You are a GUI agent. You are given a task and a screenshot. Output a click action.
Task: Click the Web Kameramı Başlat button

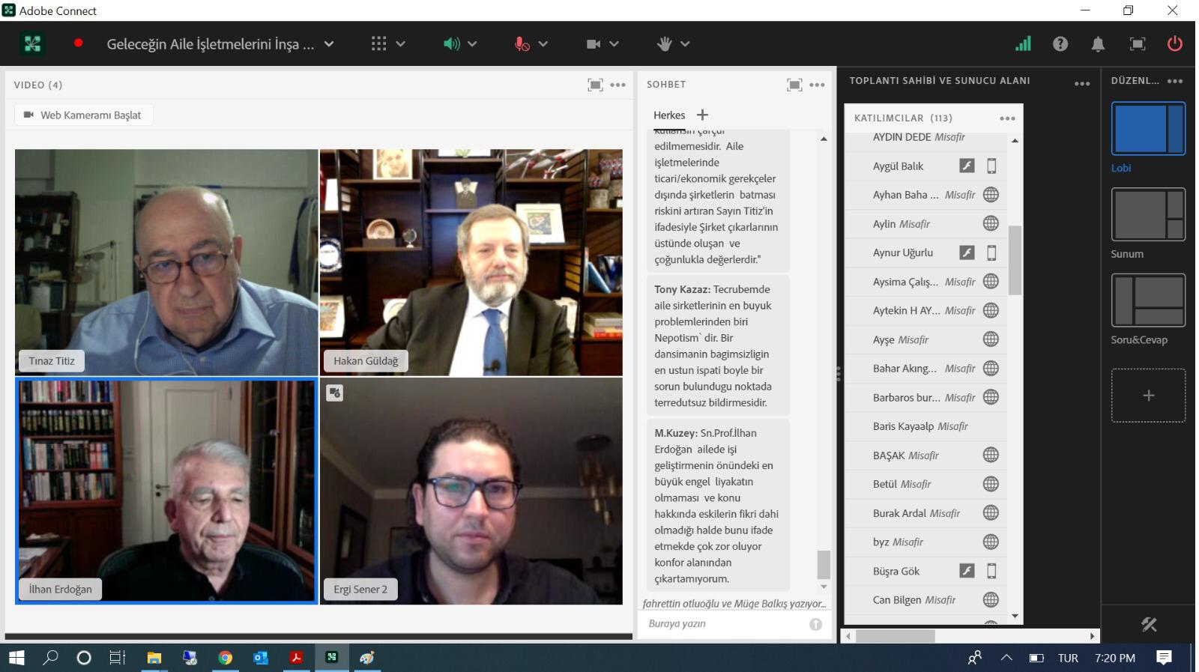point(83,115)
